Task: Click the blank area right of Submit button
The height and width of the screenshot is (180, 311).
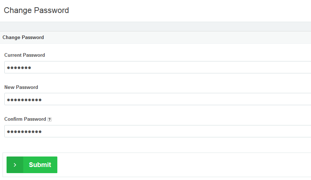Action: (181, 165)
